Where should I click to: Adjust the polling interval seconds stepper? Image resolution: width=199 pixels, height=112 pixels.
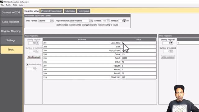pos(34,68)
